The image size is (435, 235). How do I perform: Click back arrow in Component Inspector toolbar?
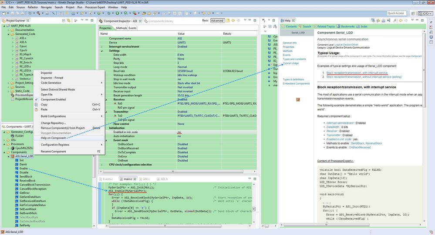click(x=233, y=20)
